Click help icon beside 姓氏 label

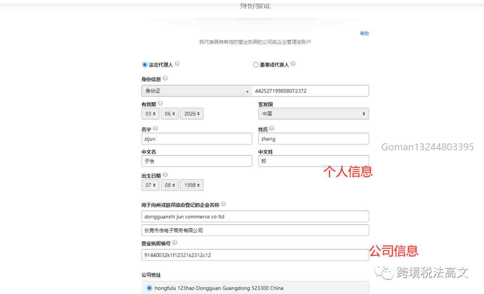pyautogui.click(x=272, y=128)
